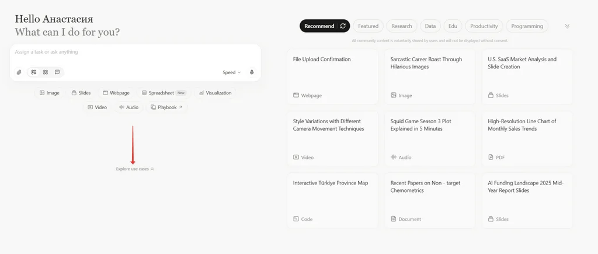Switch to the chat bubble mode toggle

point(57,72)
